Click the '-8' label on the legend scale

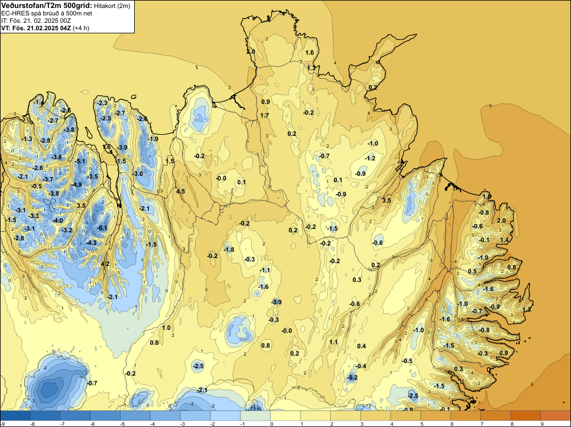coord(33,424)
